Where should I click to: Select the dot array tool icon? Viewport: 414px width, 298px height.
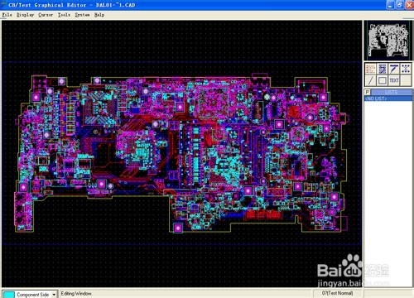coord(406,69)
